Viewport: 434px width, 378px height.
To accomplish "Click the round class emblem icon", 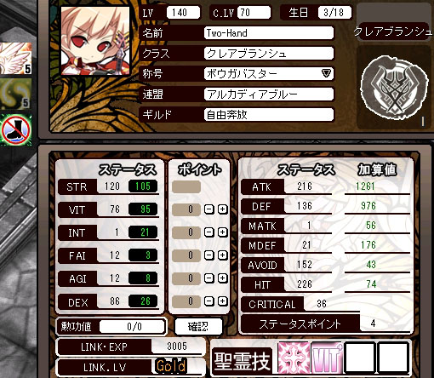I will pos(394,87).
